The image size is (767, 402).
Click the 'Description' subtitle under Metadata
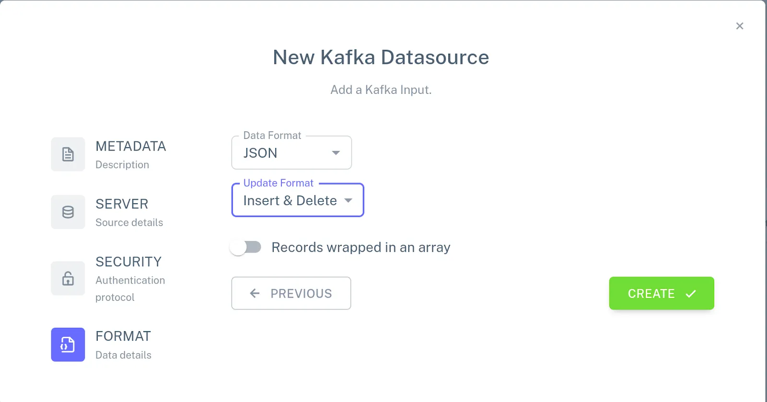[122, 165]
